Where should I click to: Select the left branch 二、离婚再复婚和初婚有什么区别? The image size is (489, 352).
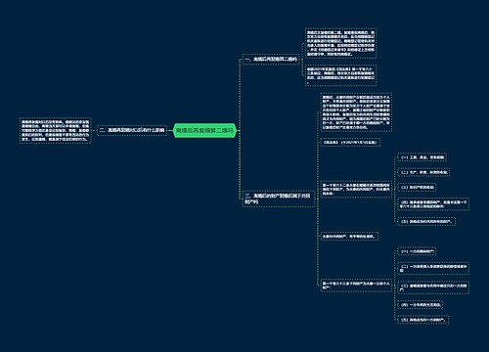(132, 130)
